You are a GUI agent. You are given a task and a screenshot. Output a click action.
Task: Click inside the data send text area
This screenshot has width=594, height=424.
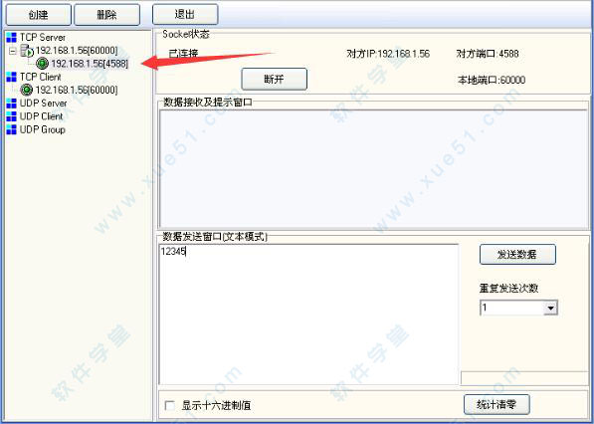point(308,315)
